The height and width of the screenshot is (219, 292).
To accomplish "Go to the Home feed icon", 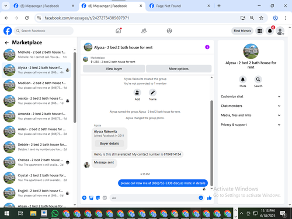I will (x=119, y=31).
